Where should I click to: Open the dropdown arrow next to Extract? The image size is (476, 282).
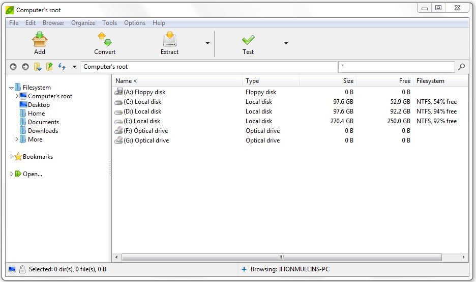point(207,43)
